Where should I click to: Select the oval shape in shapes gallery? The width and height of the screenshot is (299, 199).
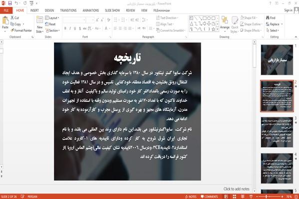point(209,18)
